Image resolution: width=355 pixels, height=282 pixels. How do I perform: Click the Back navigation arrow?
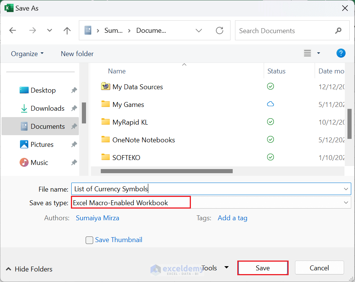click(13, 31)
